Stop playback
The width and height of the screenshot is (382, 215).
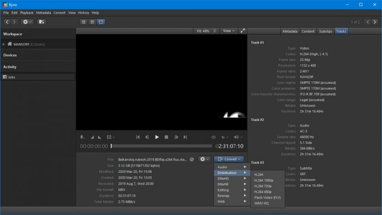166,138
